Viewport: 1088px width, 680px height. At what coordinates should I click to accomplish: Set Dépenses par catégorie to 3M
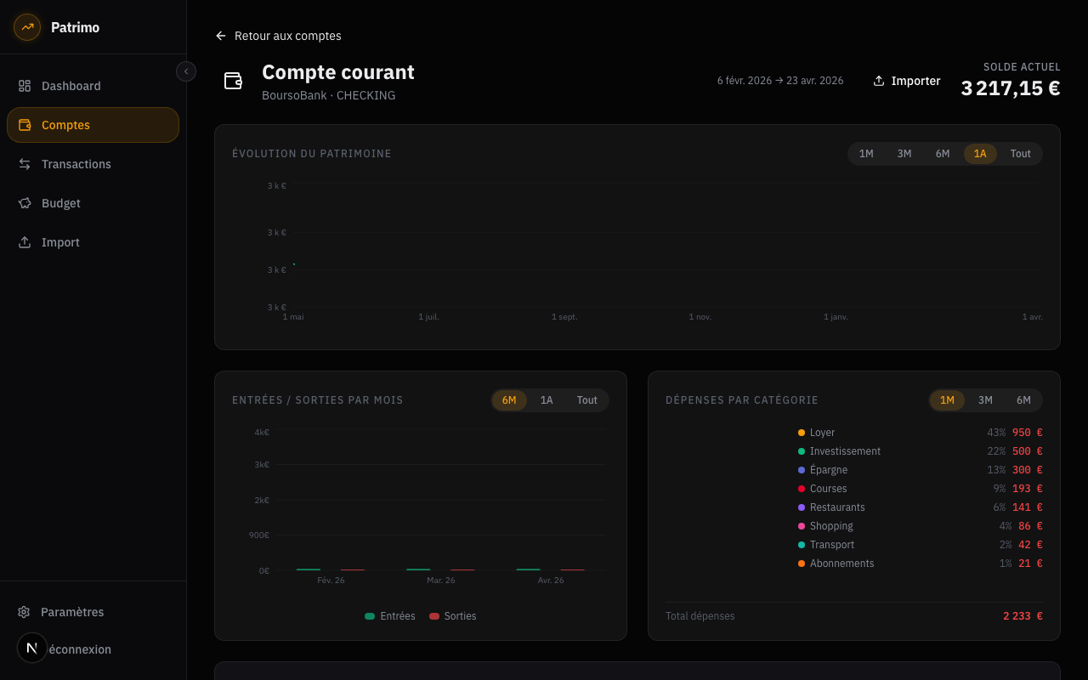coord(985,399)
